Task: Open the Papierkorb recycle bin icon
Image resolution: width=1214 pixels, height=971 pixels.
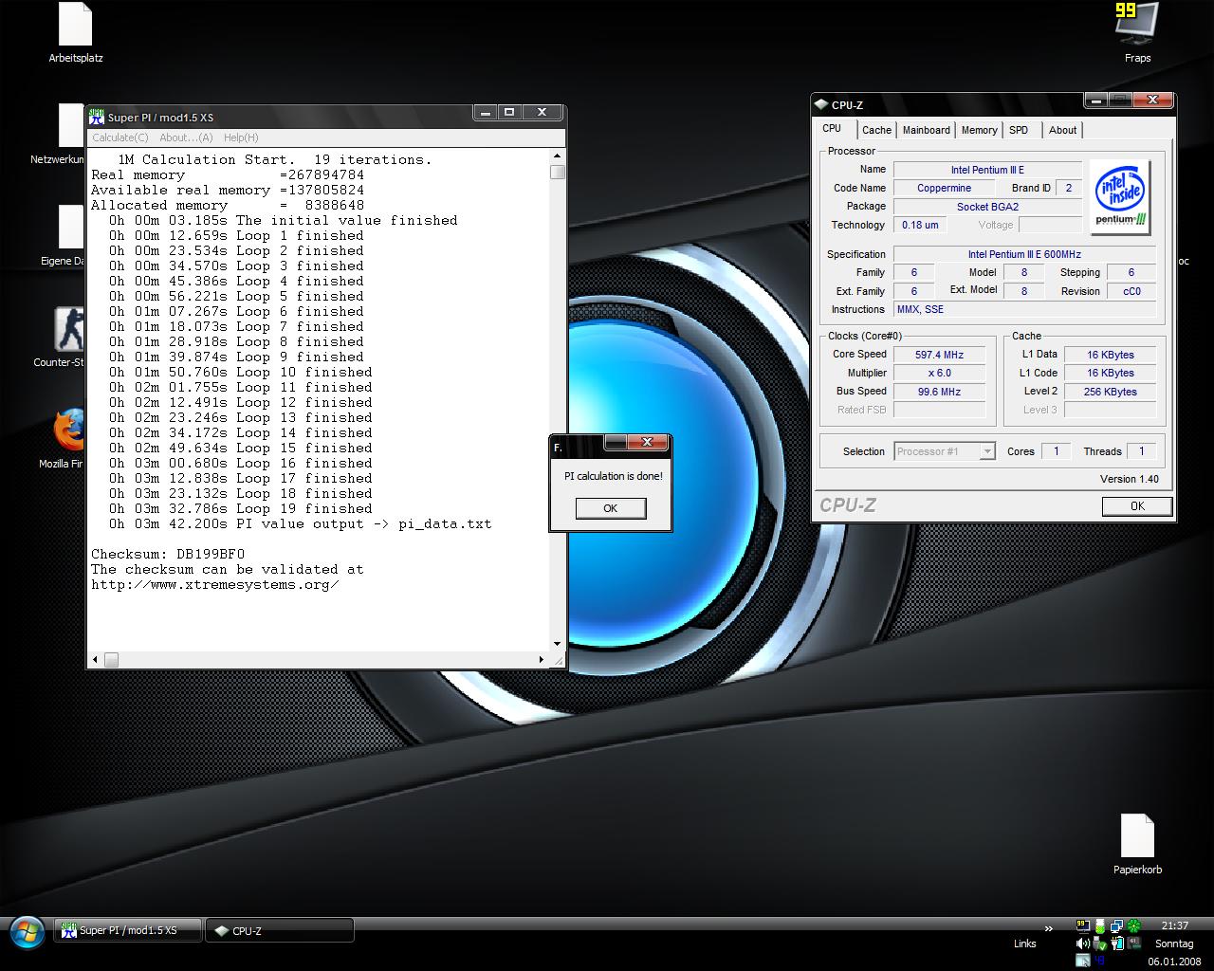Action: click(x=1137, y=837)
